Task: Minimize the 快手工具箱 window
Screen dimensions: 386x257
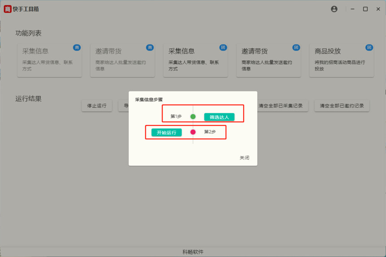Action: point(352,9)
